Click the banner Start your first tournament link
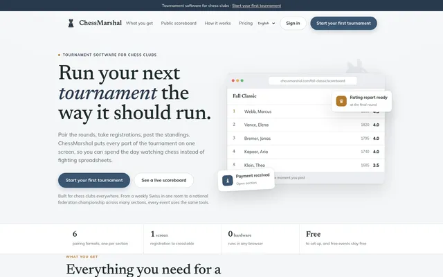 tap(257, 6)
